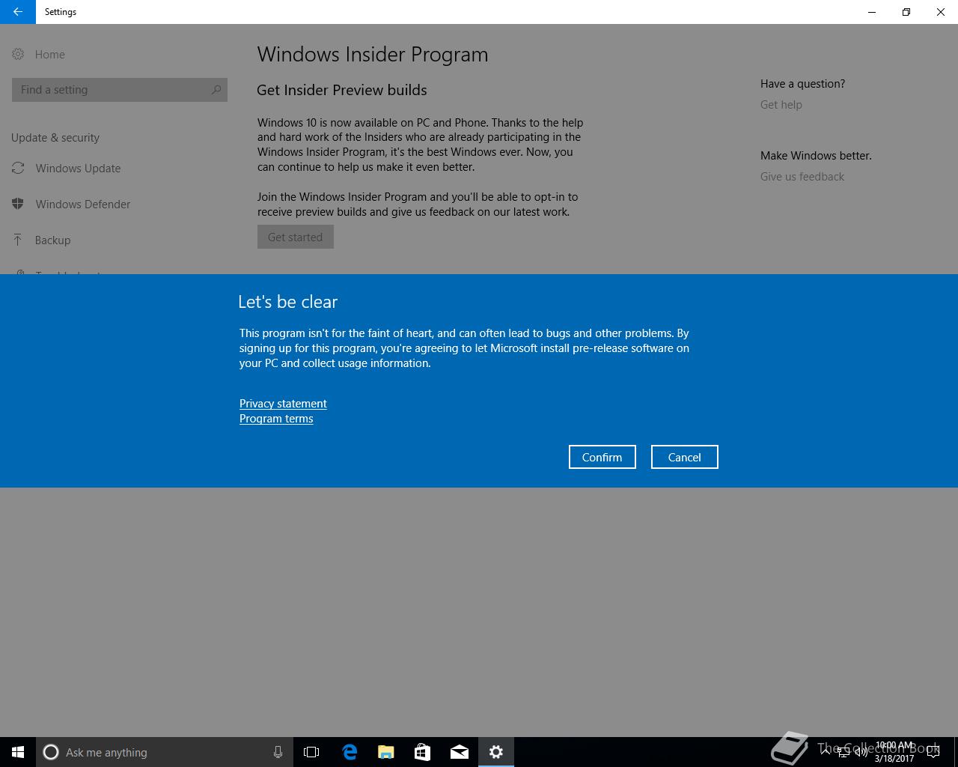Go back using the Settings back arrow

tap(18, 12)
